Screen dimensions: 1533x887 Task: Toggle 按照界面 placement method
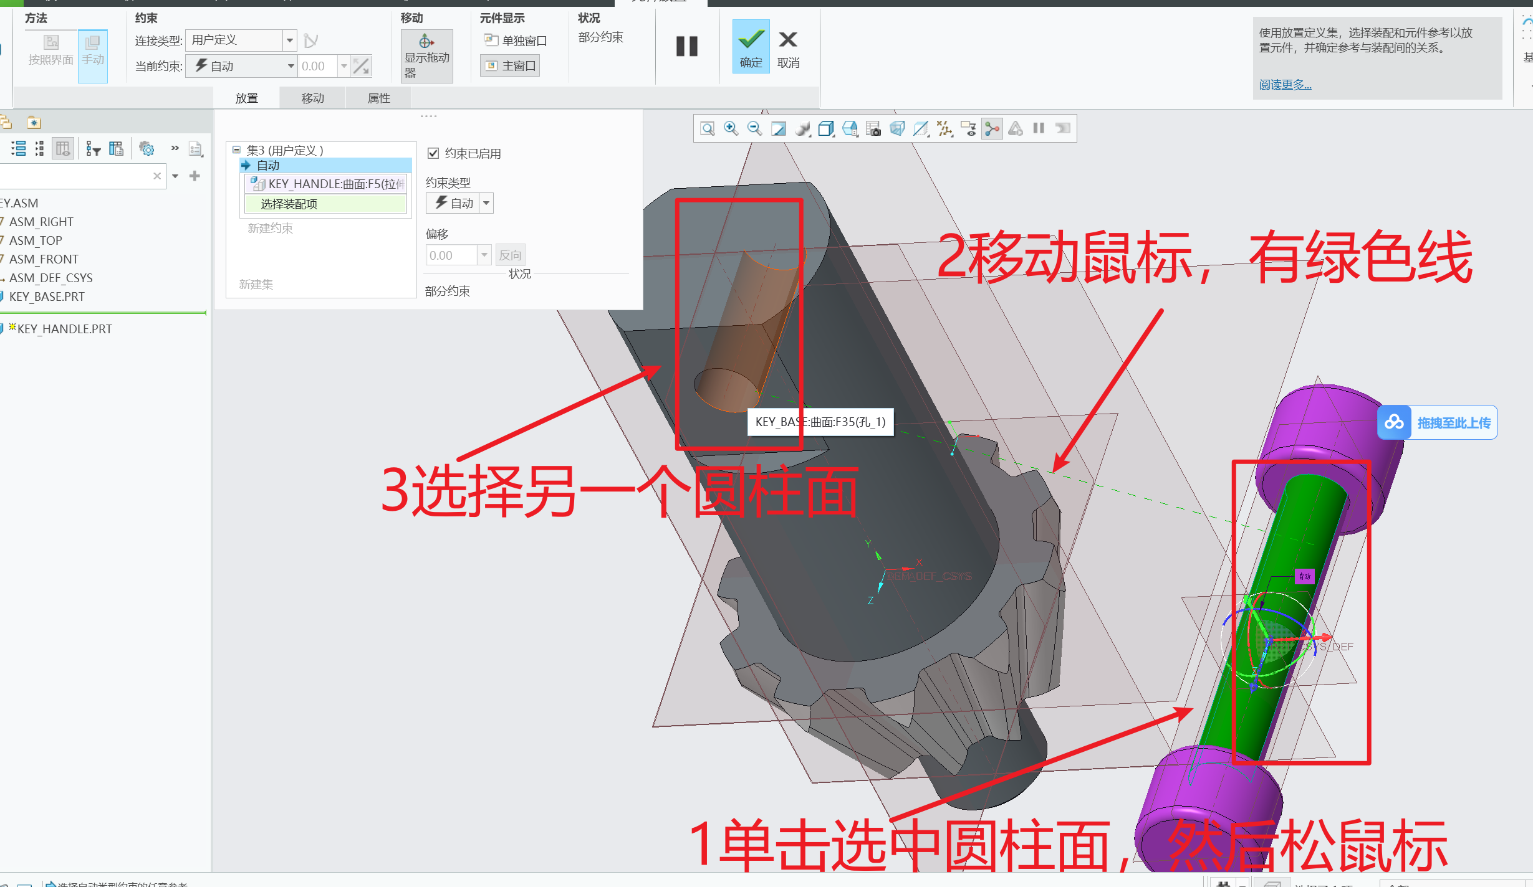pos(50,50)
